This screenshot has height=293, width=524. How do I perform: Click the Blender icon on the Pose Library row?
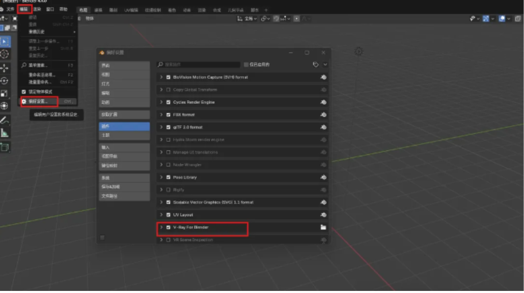[x=323, y=178]
